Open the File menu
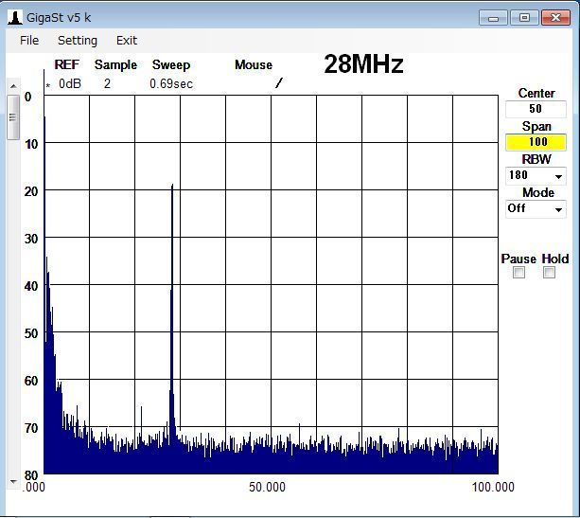 tap(29, 41)
